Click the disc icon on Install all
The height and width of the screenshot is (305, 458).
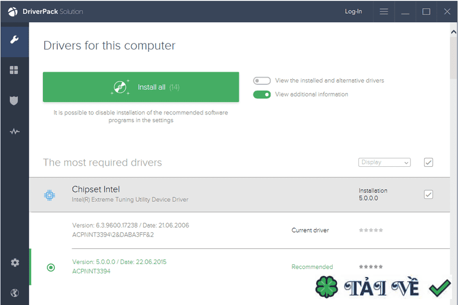120,87
